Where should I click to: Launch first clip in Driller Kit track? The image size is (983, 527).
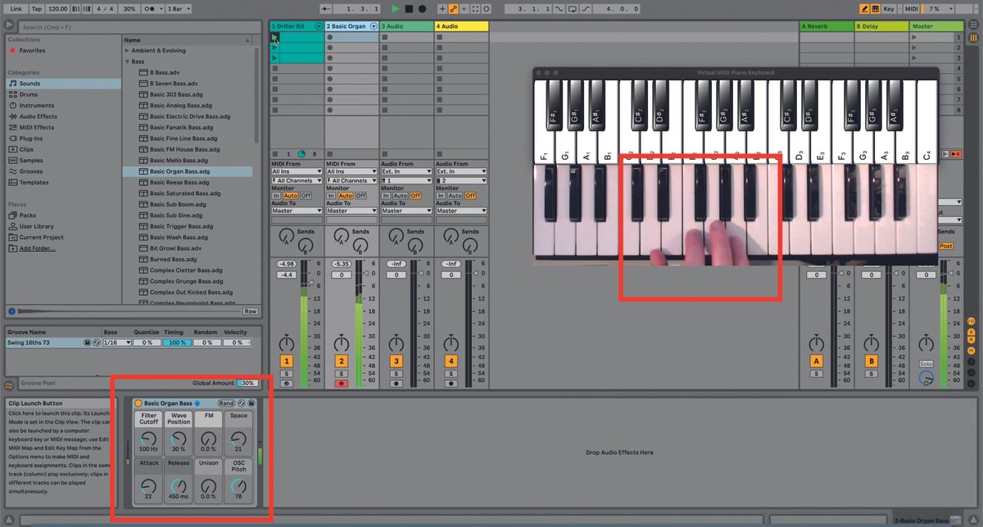coord(274,38)
